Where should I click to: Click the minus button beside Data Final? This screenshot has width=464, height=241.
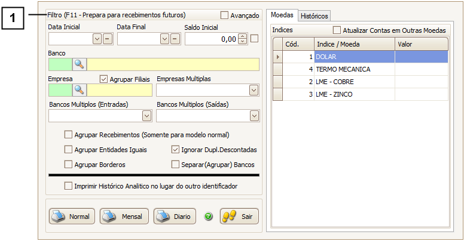[175, 39]
